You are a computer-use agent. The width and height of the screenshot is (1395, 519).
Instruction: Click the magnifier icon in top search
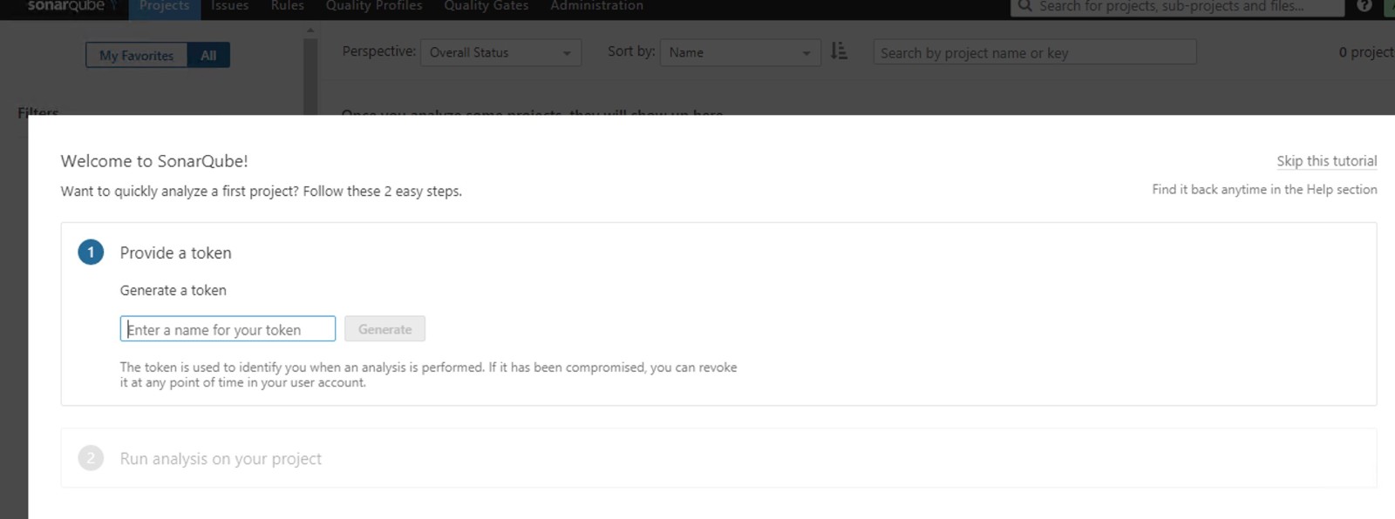(1024, 6)
